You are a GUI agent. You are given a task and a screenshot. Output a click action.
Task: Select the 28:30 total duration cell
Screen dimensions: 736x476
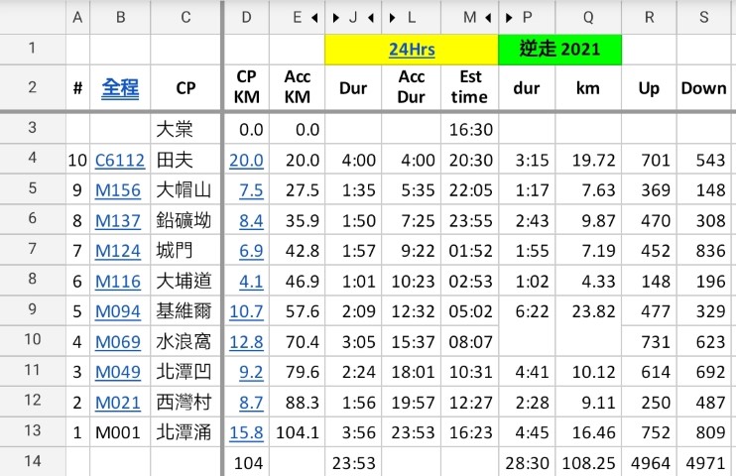click(x=527, y=463)
